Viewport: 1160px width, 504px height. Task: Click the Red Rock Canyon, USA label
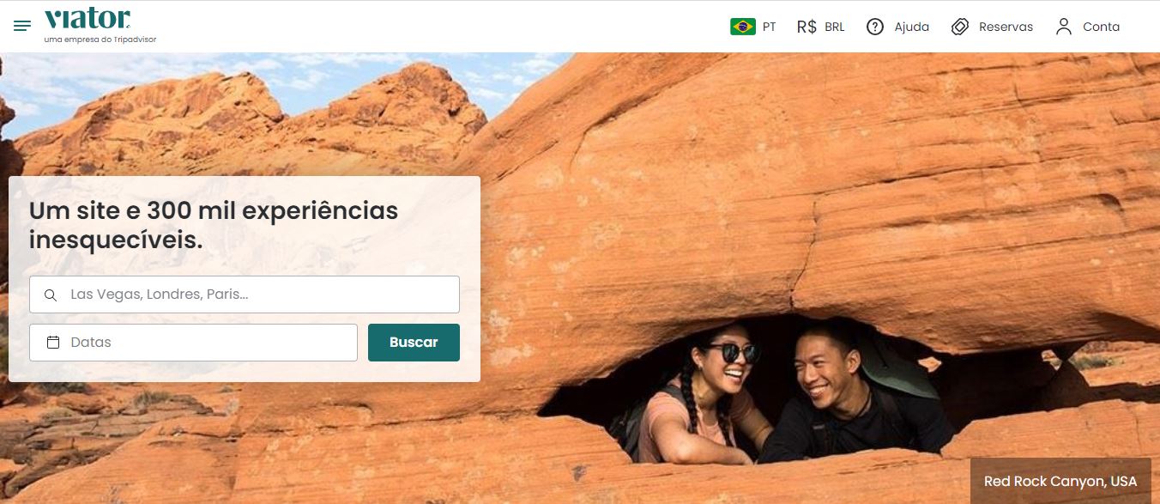(1060, 481)
